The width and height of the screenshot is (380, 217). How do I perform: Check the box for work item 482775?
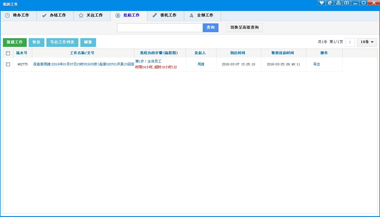(x=8, y=64)
